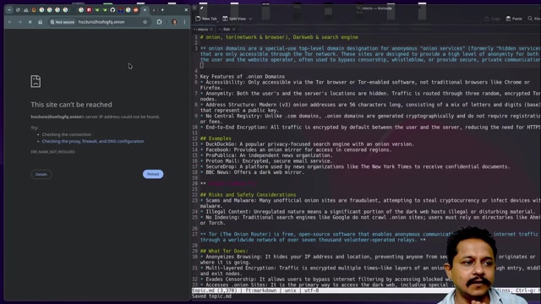Screen dimensions: 541x304
Task: Switch to the GitHub tab in Chrome
Action: (x=112, y=10)
